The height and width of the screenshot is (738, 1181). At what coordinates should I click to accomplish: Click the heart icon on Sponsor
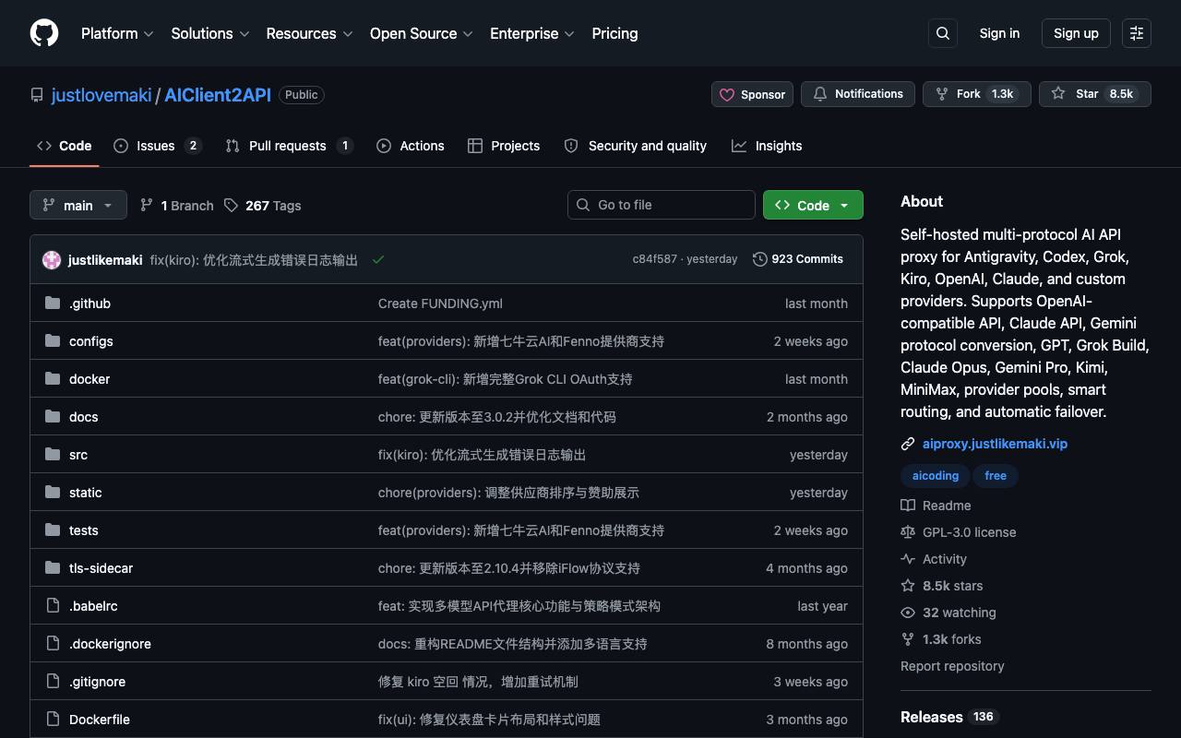[x=727, y=94]
